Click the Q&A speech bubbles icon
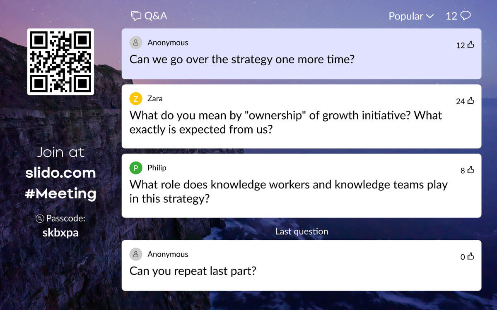The height and width of the screenshot is (310, 497). pos(136,16)
